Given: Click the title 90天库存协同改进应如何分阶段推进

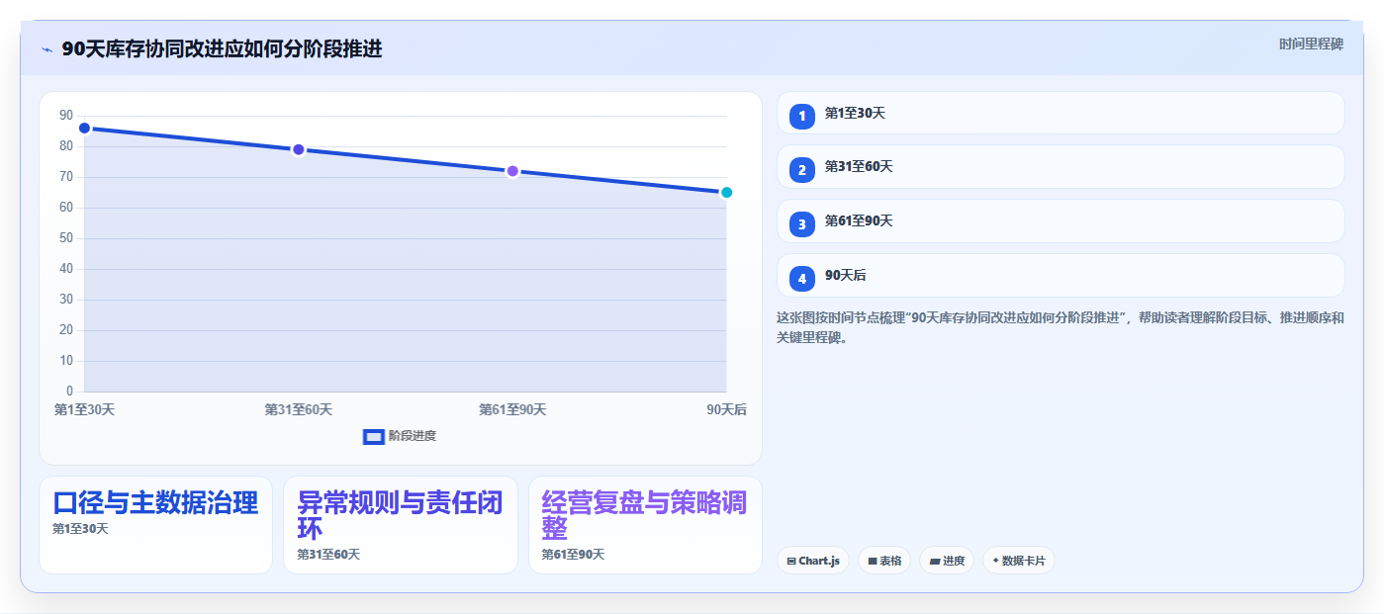Looking at the screenshot, I should click(222, 49).
